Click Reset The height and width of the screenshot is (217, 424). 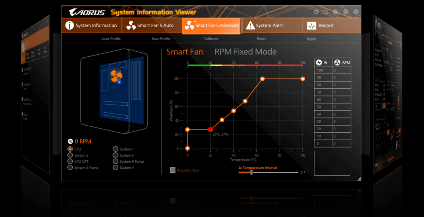tap(261, 39)
